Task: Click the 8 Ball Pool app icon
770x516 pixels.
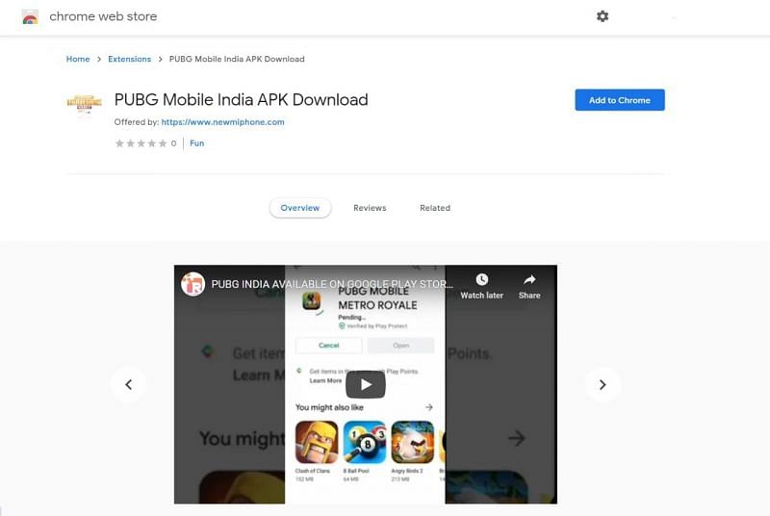Action: pos(365,442)
